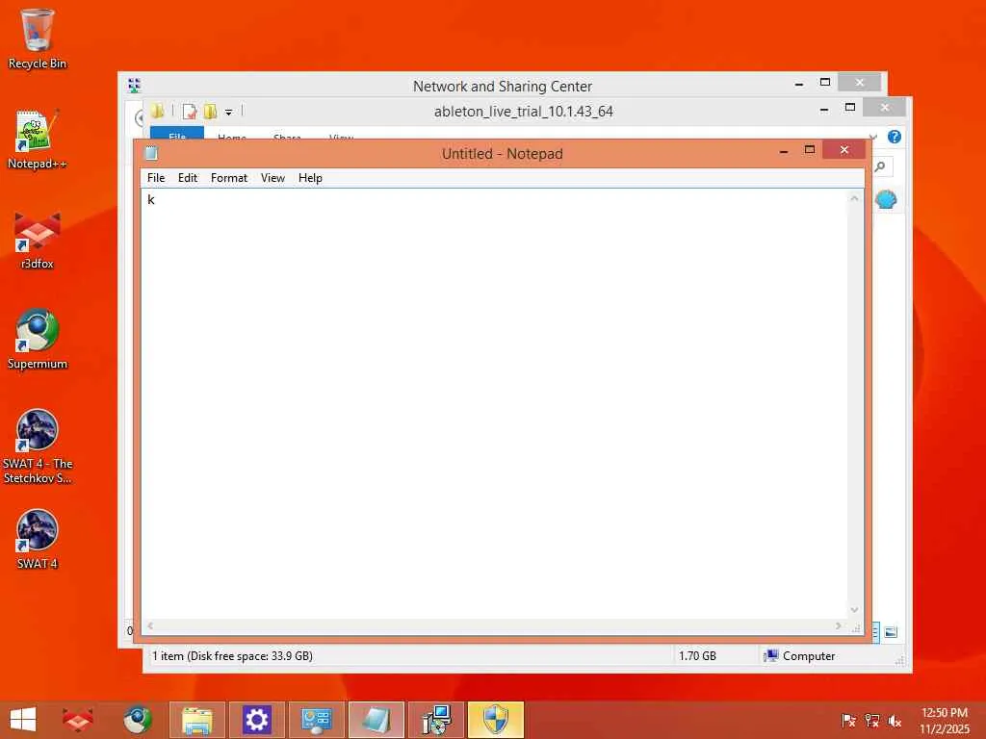This screenshot has width=986, height=739.
Task: Click UAC shield icon in taskbar
Action: coord(496,720)
